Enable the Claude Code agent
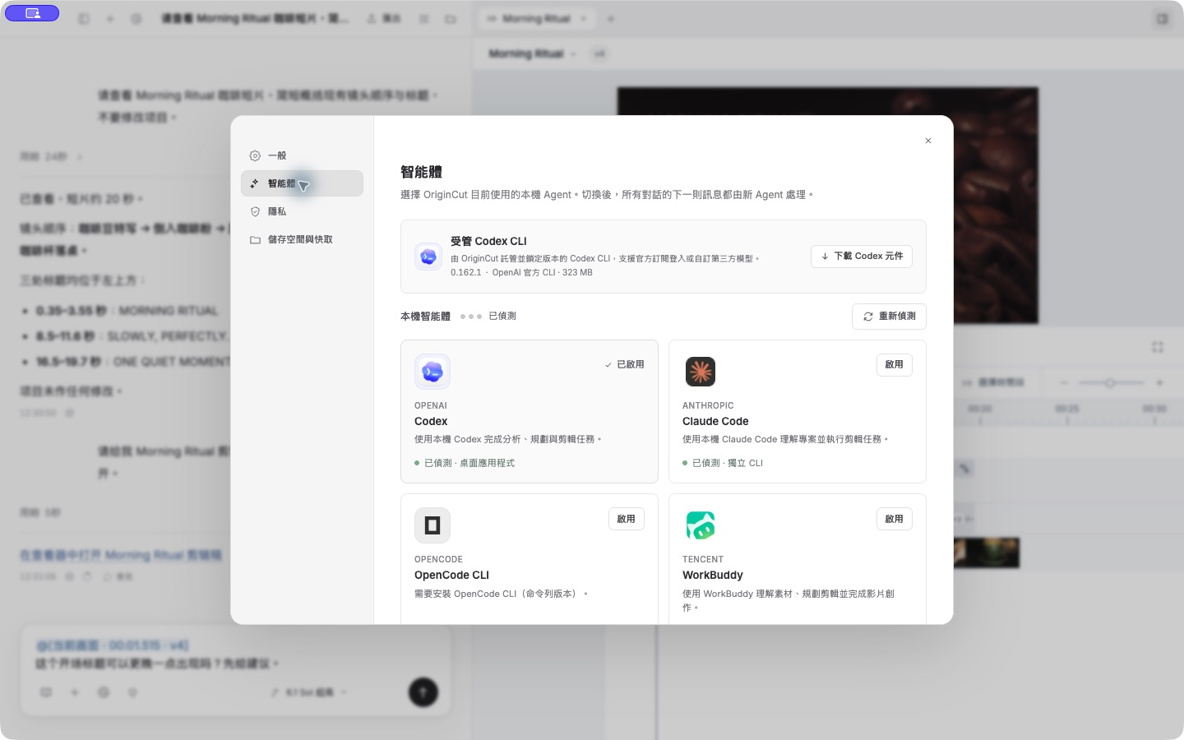 click(894, 364)
